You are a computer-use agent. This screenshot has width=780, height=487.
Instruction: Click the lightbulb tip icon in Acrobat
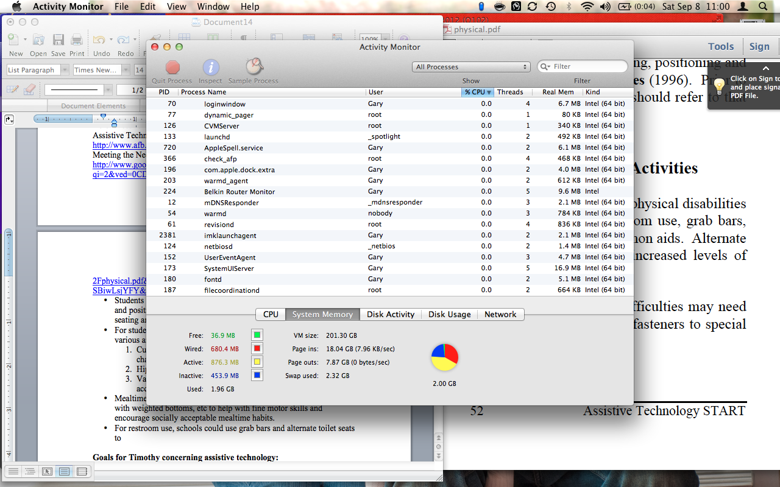tap(719, 87)
